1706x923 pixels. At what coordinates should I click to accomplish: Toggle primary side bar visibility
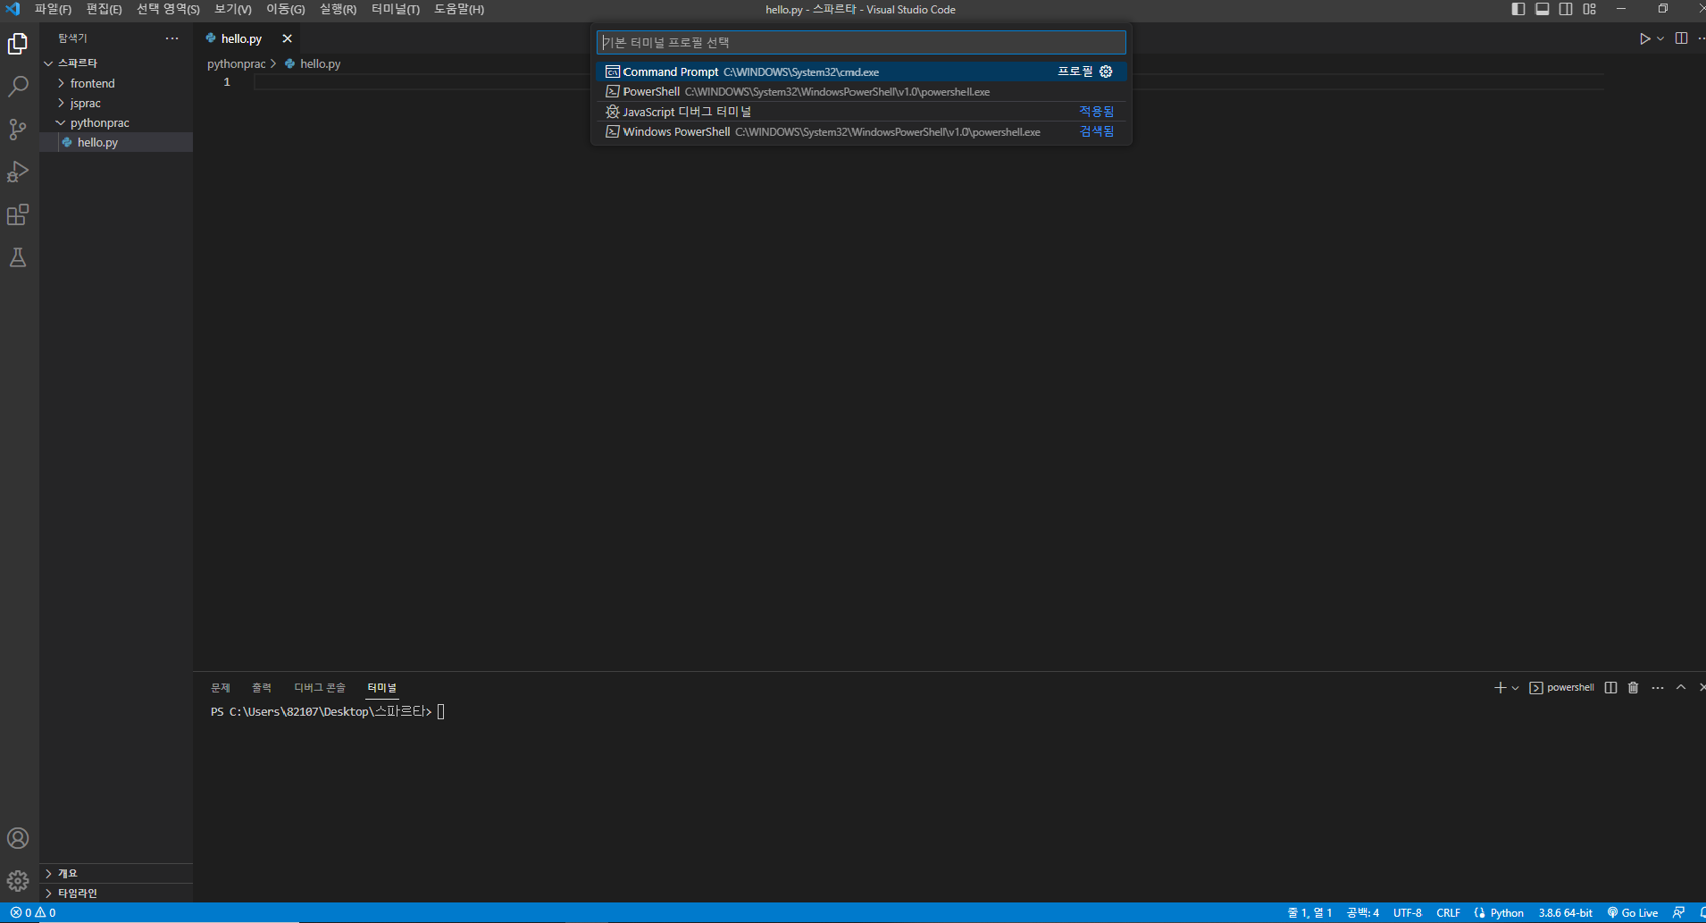coord(1518,9)
